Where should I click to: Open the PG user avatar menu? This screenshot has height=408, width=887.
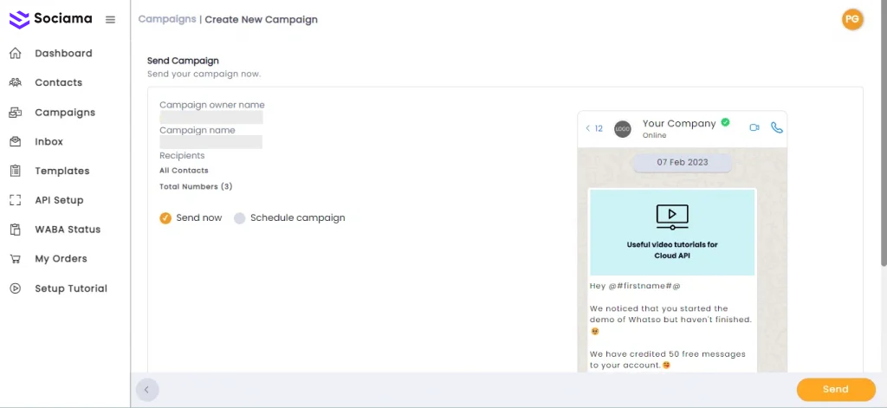[x=852, y=19]
